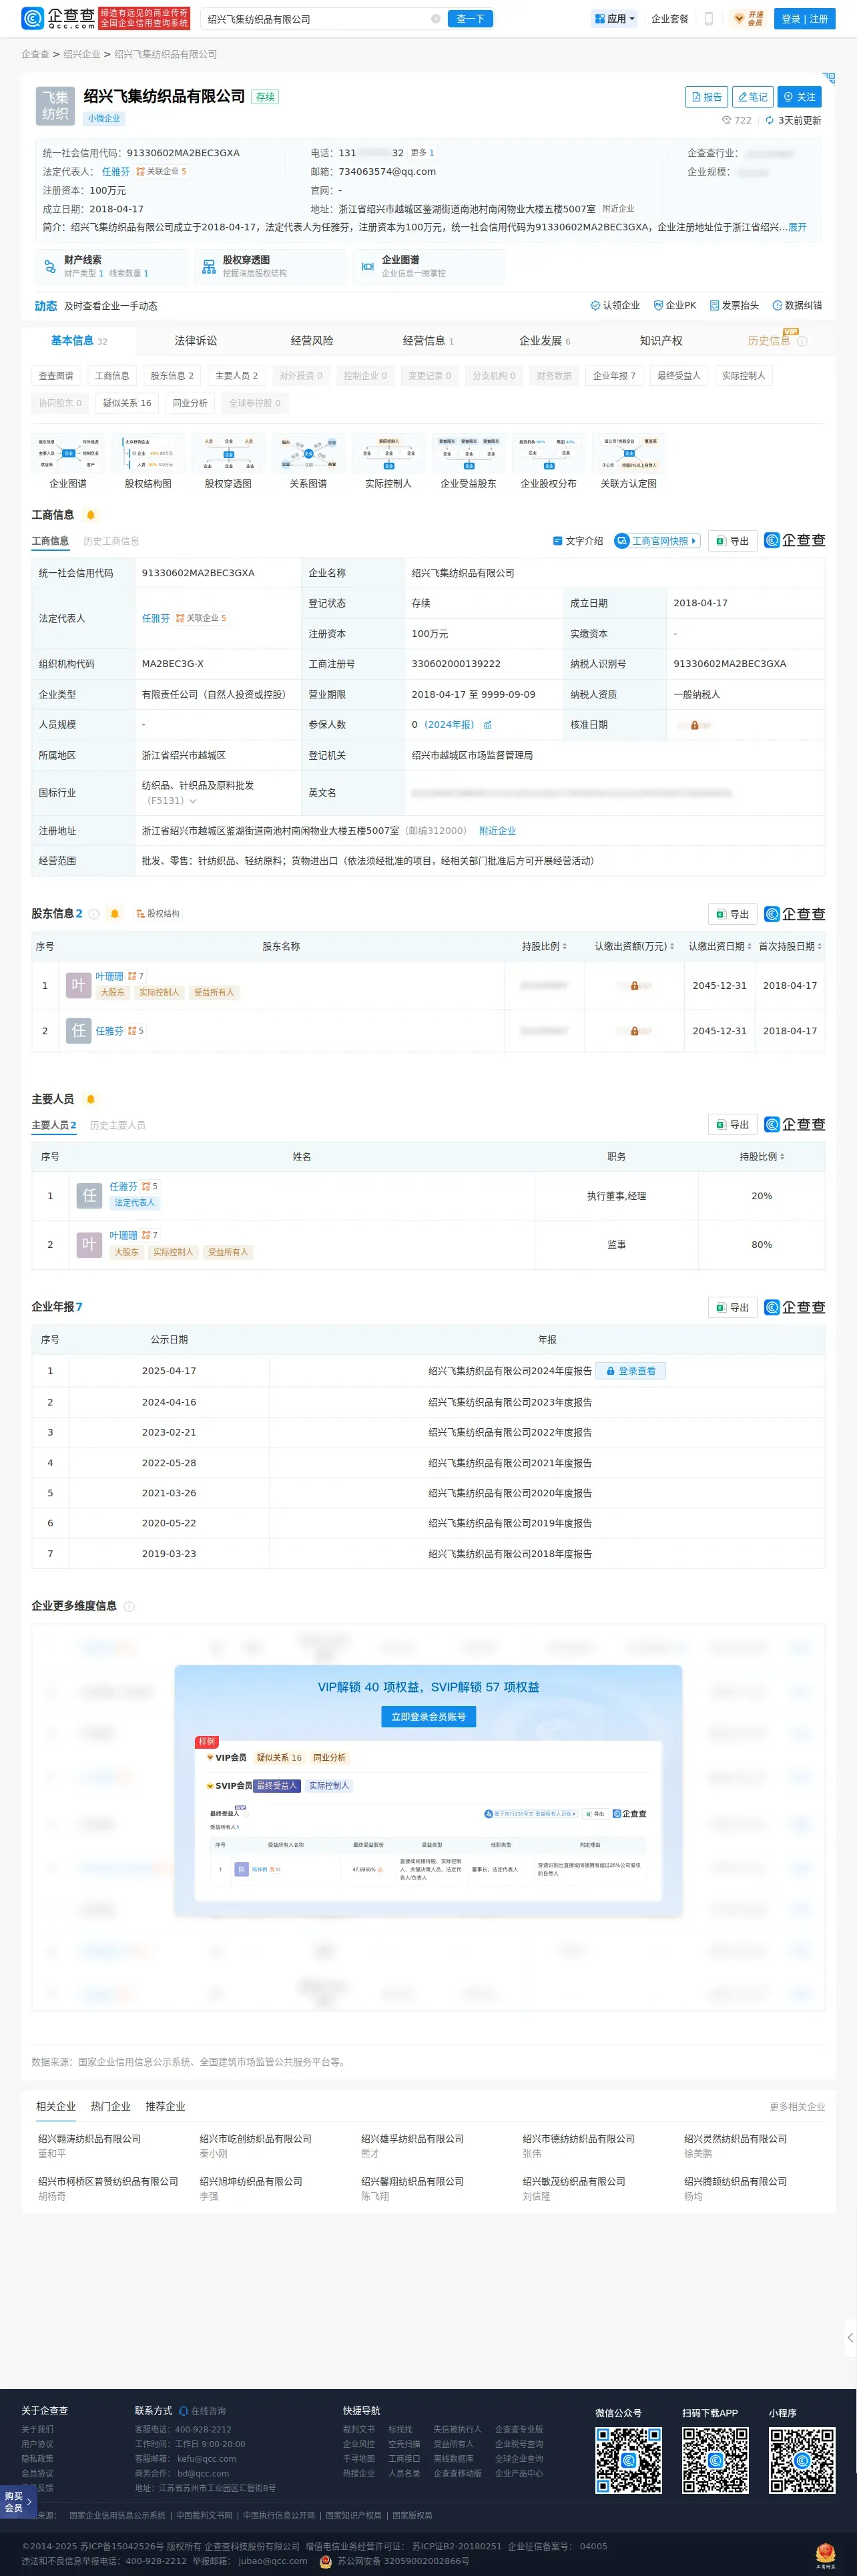The height and width of the screenshot is (2576, 857).
Task: Switch to the 经营风险 tab
Action: point(312,341)
